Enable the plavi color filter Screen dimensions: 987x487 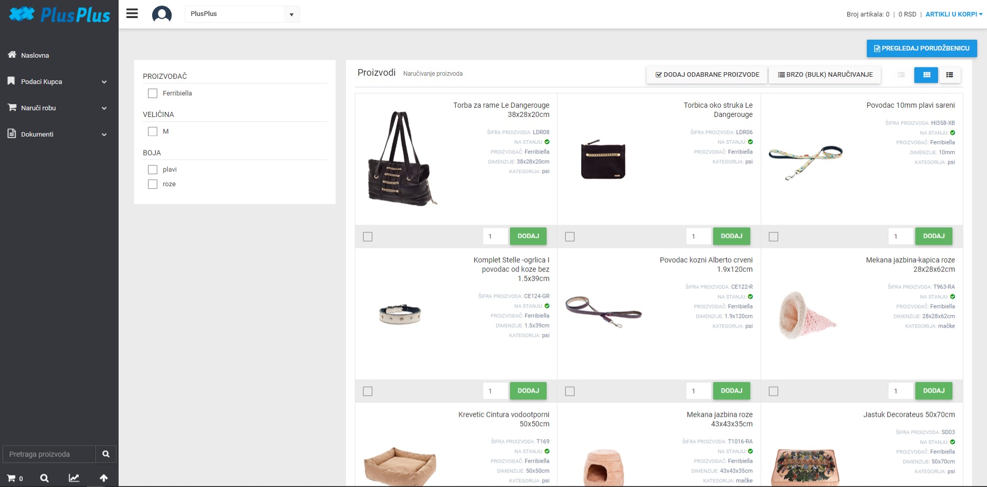(153, 170)
